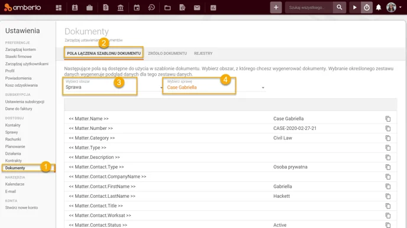407x228 pixels.
Task: Open Profil settings
Action: click(x=10, y=71)
